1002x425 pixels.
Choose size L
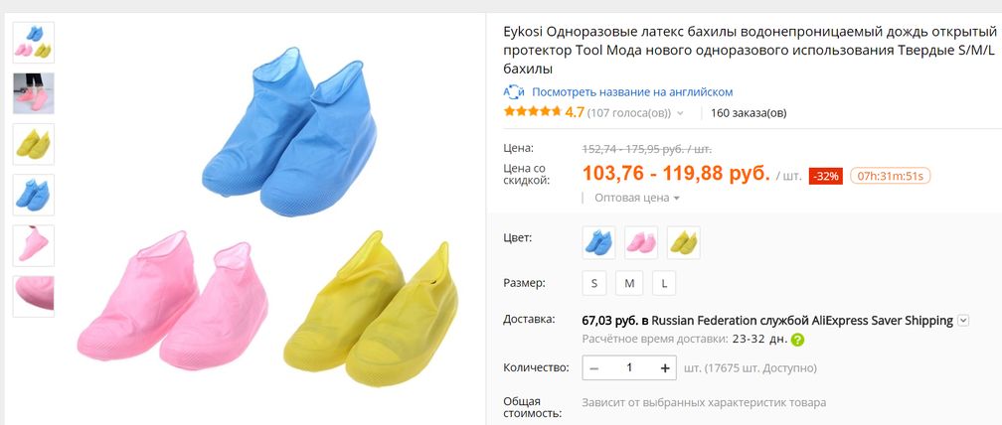tap(663, 283)
